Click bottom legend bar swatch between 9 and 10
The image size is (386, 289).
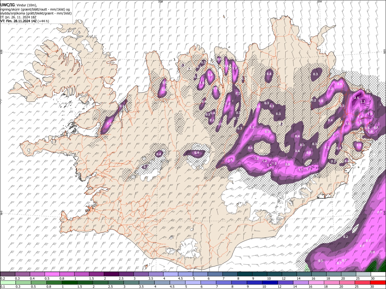(x=255, y=283)
